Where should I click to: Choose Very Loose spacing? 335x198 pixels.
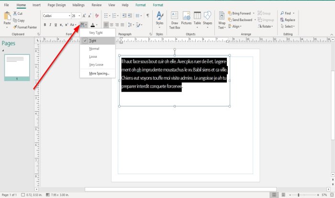pyautogui.click(x=98, y=65)
